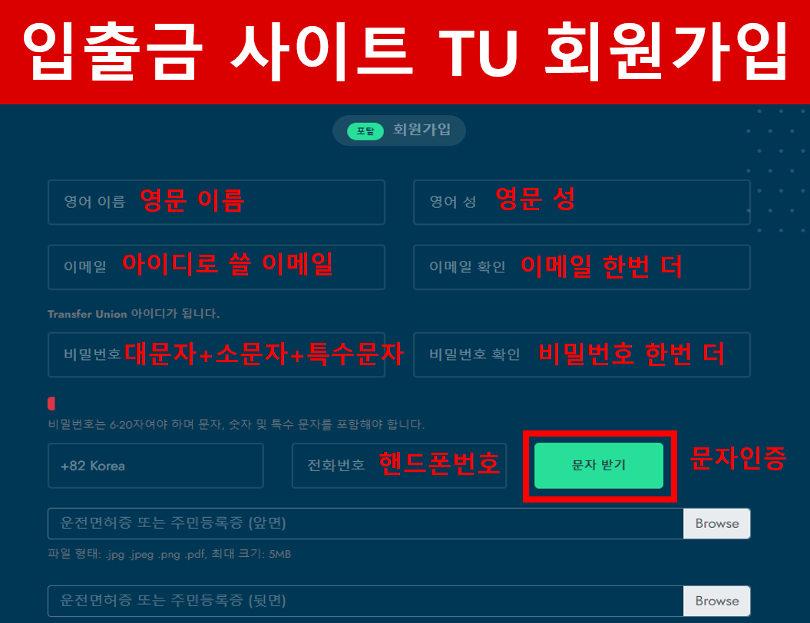
Task: Browse for the back side ID file
Action: 717,601
